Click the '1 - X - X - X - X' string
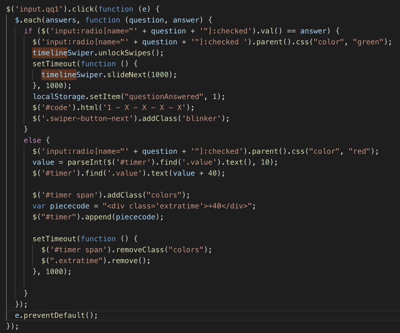This screenshot has width=400, height=333. pos(147,108)
